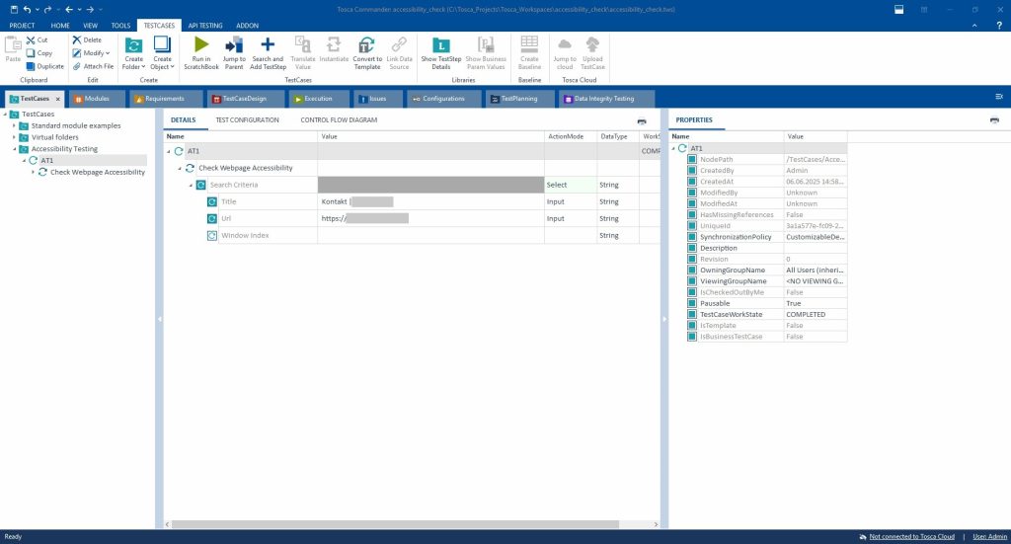This screenshot has height=544, width=1011.
Task: Open the workspace tab list menu icon
Action: pyautogui.click(x=999, y=97)
